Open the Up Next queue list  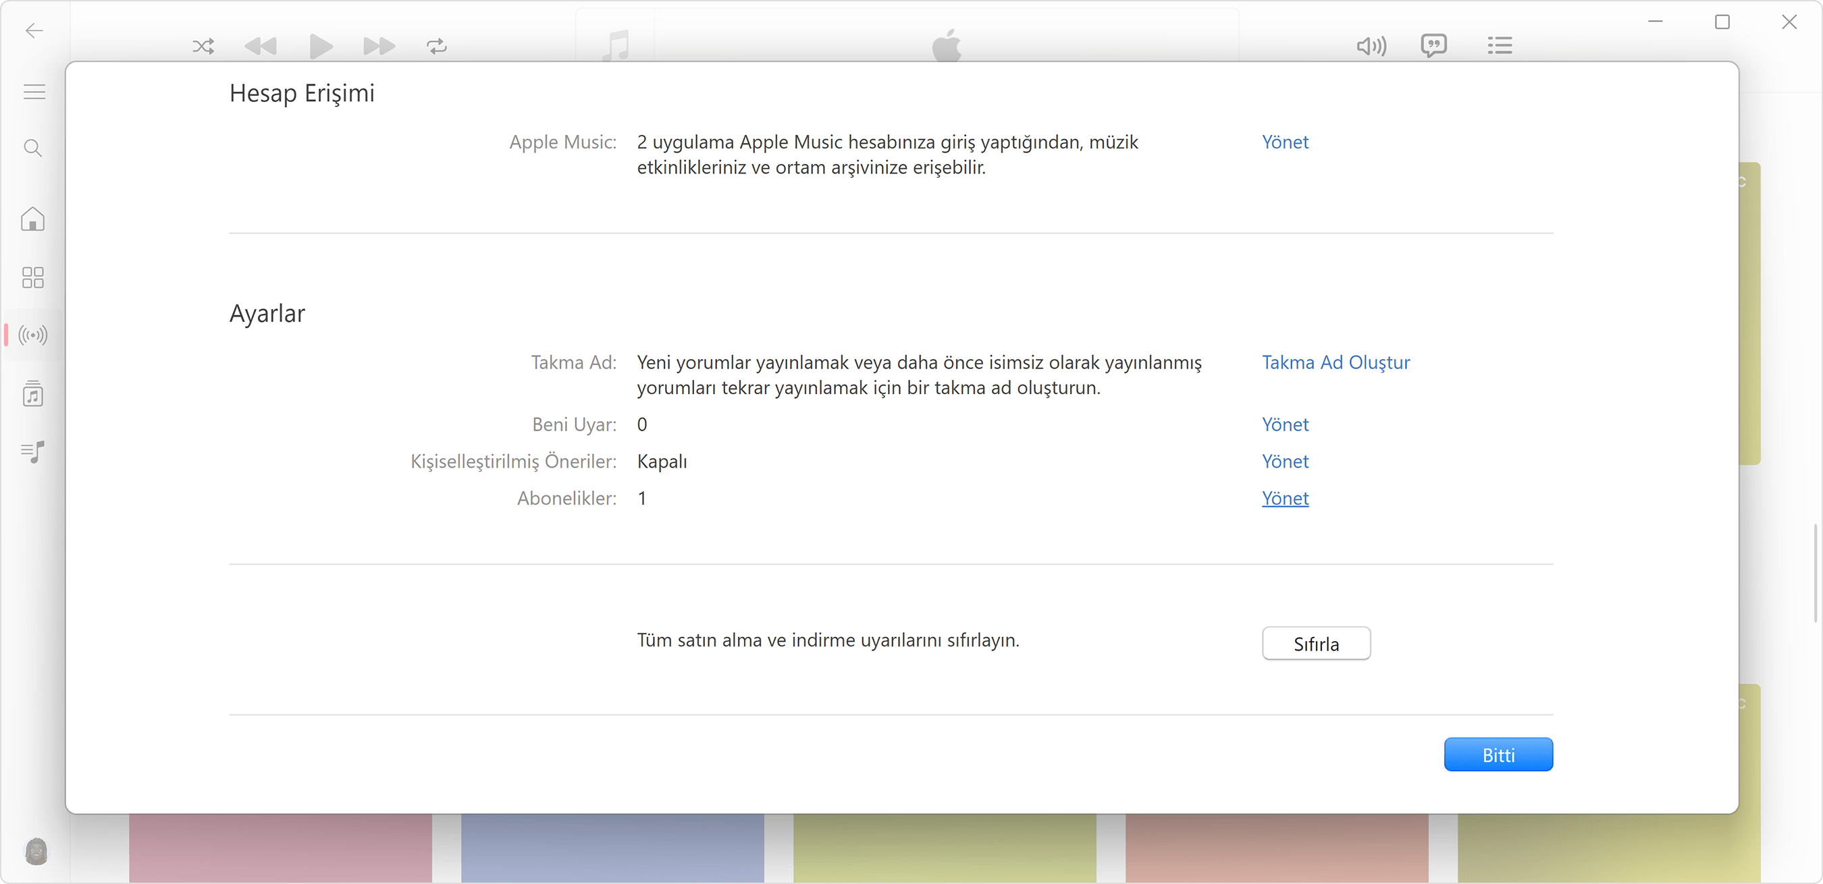[1500, 45]
